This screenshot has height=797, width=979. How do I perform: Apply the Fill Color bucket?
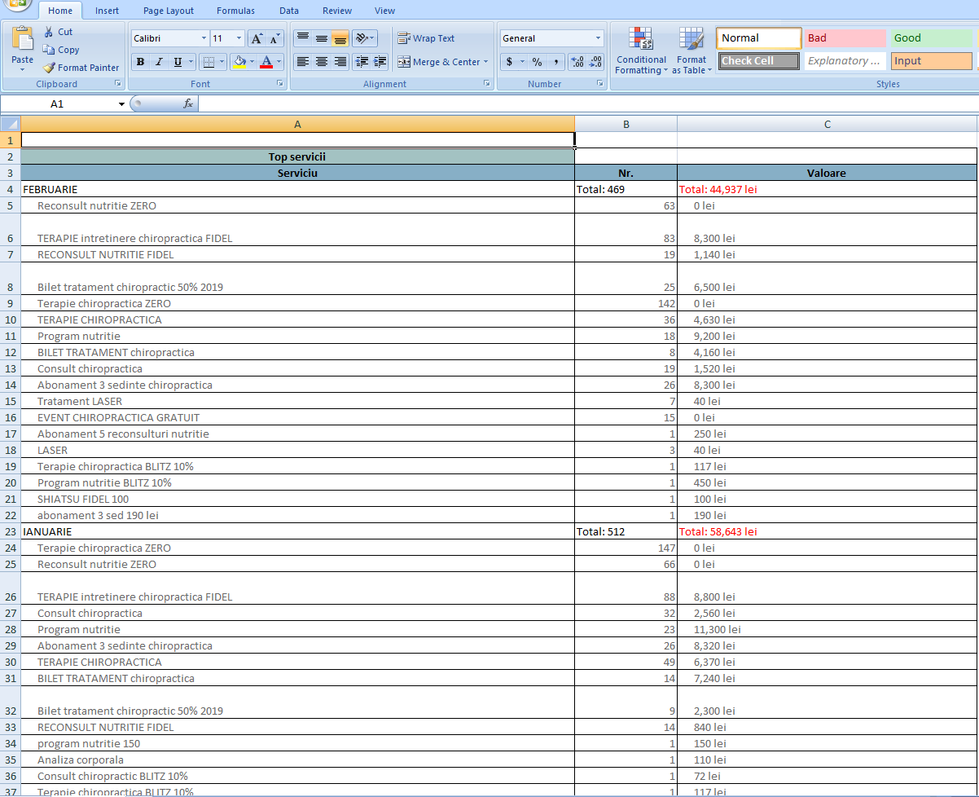[x=239, y=62]
